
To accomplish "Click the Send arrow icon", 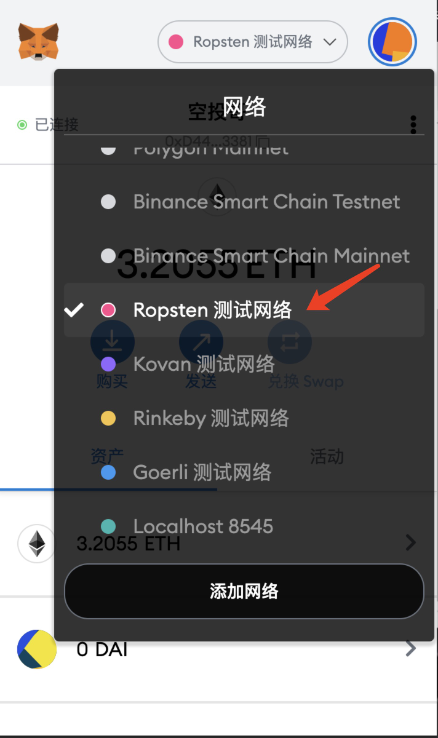I will [x=201, y=341].
